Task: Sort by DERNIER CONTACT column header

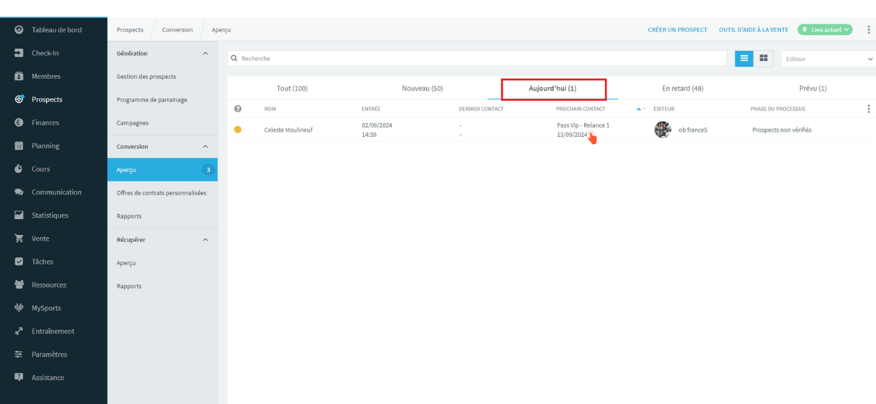Action: [481, 109]
